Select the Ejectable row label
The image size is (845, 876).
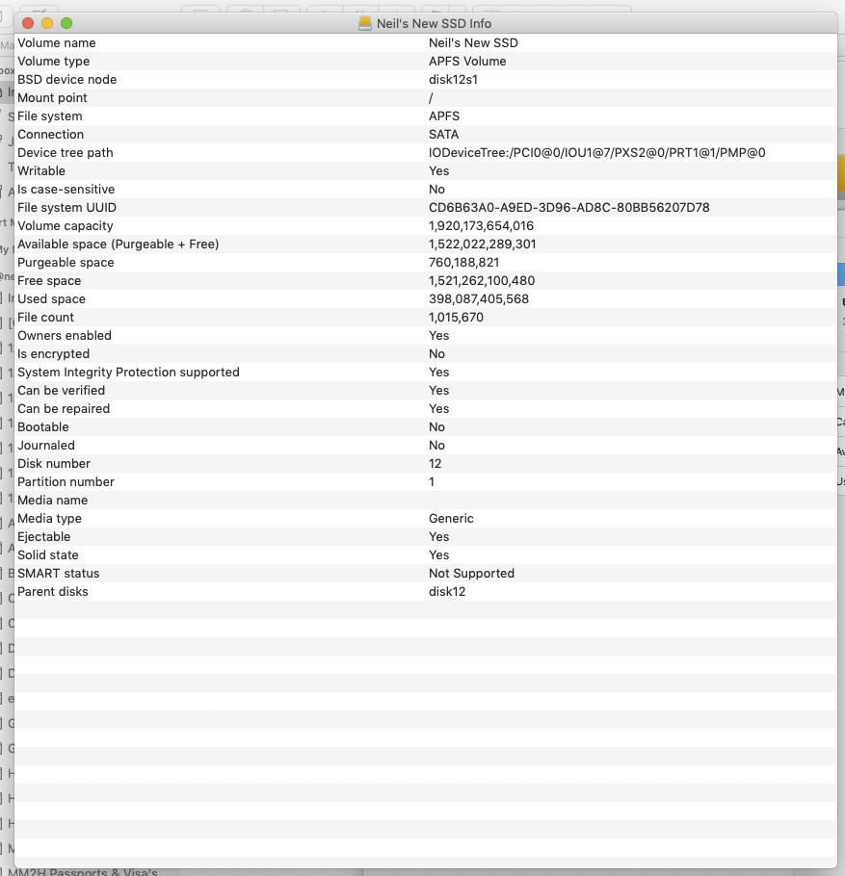coord(43,537)
